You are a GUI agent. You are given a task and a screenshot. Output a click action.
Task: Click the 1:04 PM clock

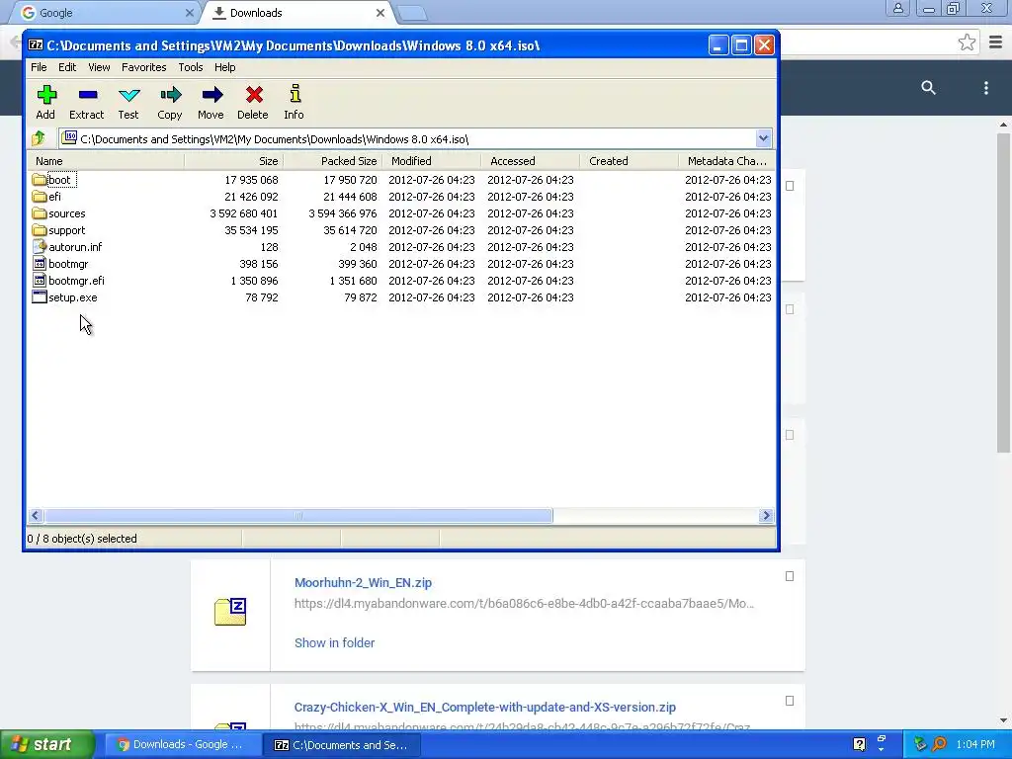tap(975, 744)
